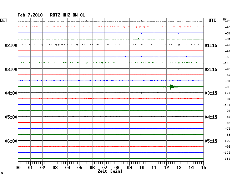Click the CET time label '04:00'
Screen dimensions: 232x177
click(11, 93)
